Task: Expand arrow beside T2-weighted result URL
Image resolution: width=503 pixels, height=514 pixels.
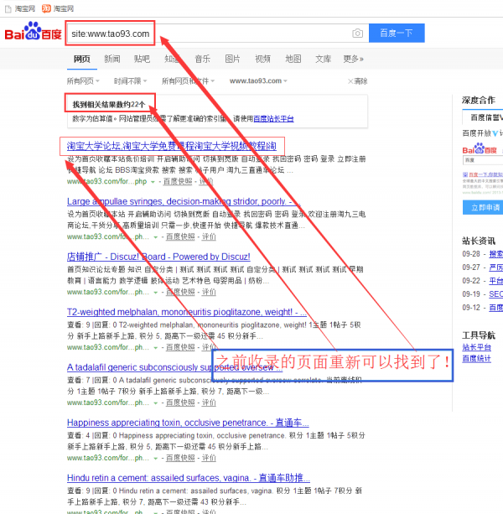Action: [x=155, y=347]
